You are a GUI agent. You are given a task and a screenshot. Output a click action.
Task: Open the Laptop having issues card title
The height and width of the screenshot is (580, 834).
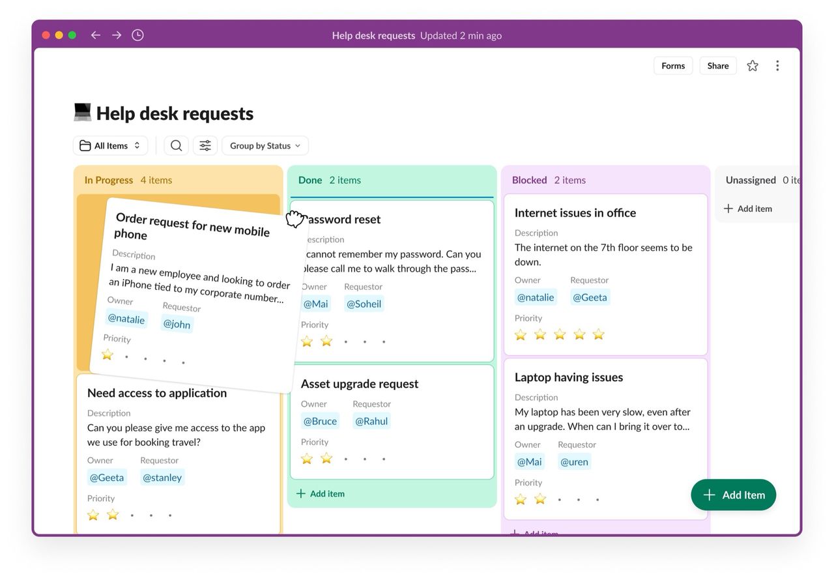(568, 377)
